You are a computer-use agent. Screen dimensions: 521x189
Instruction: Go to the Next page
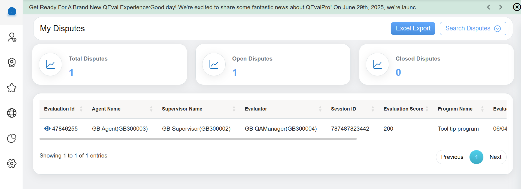495,157
